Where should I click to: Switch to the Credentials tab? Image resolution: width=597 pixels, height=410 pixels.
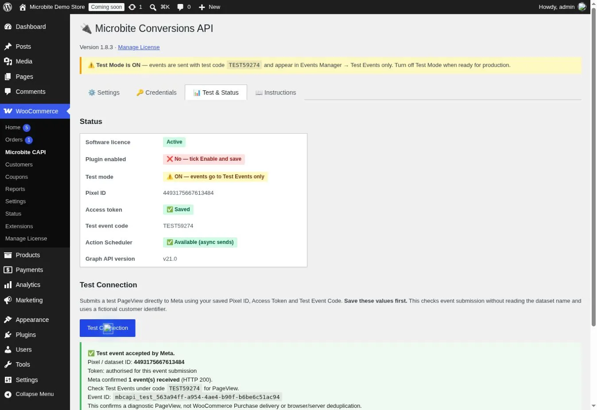coord(156,93)
